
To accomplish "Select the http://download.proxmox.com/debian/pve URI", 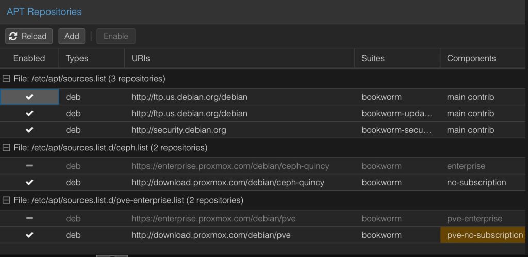I will point(211,235).
